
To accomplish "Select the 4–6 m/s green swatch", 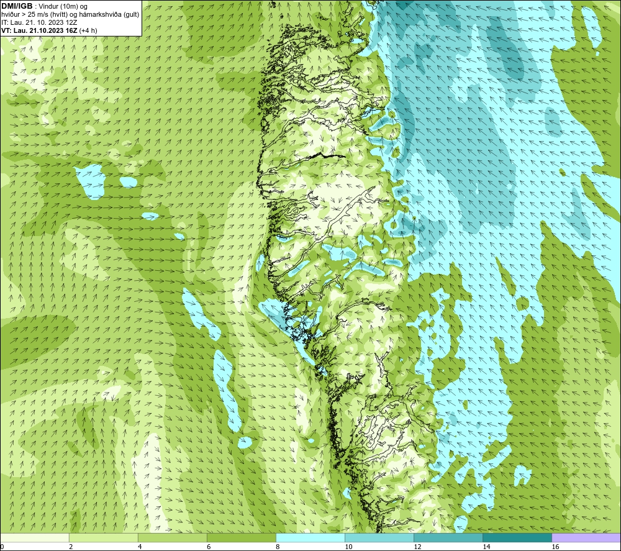I will (172, 537).
